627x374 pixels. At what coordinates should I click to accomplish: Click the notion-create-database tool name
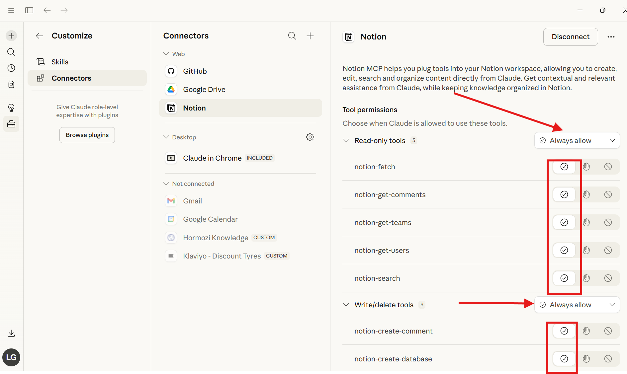click(x=393, y=359)
